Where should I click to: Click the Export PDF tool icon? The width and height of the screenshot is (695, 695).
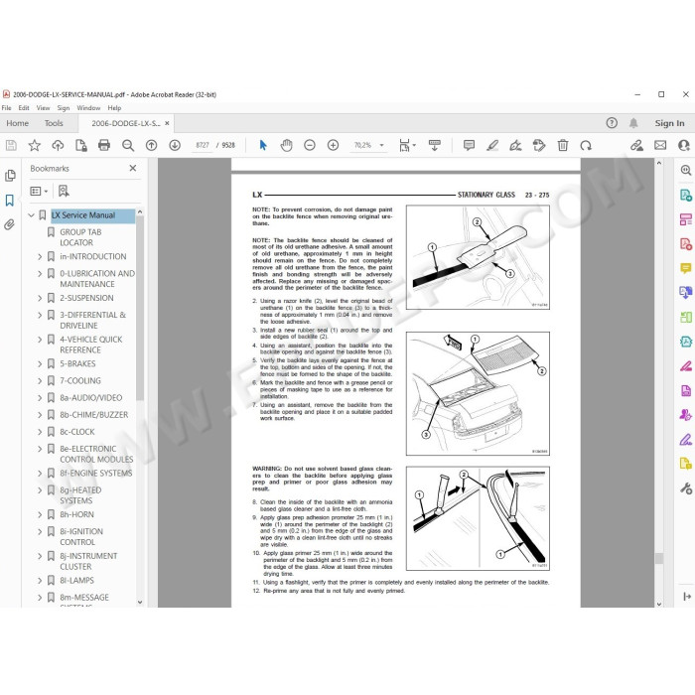[x=686, y=196]
